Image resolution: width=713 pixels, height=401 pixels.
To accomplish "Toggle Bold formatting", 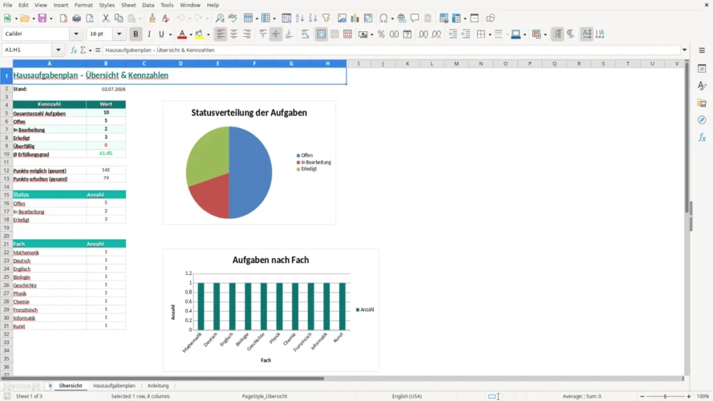I will pyautogui.click(x=136, y=34).
